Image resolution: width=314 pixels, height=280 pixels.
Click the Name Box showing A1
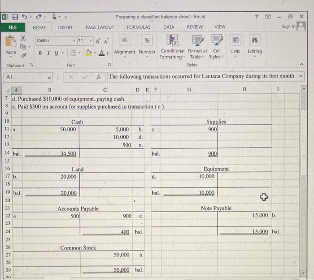pos(28,77)
